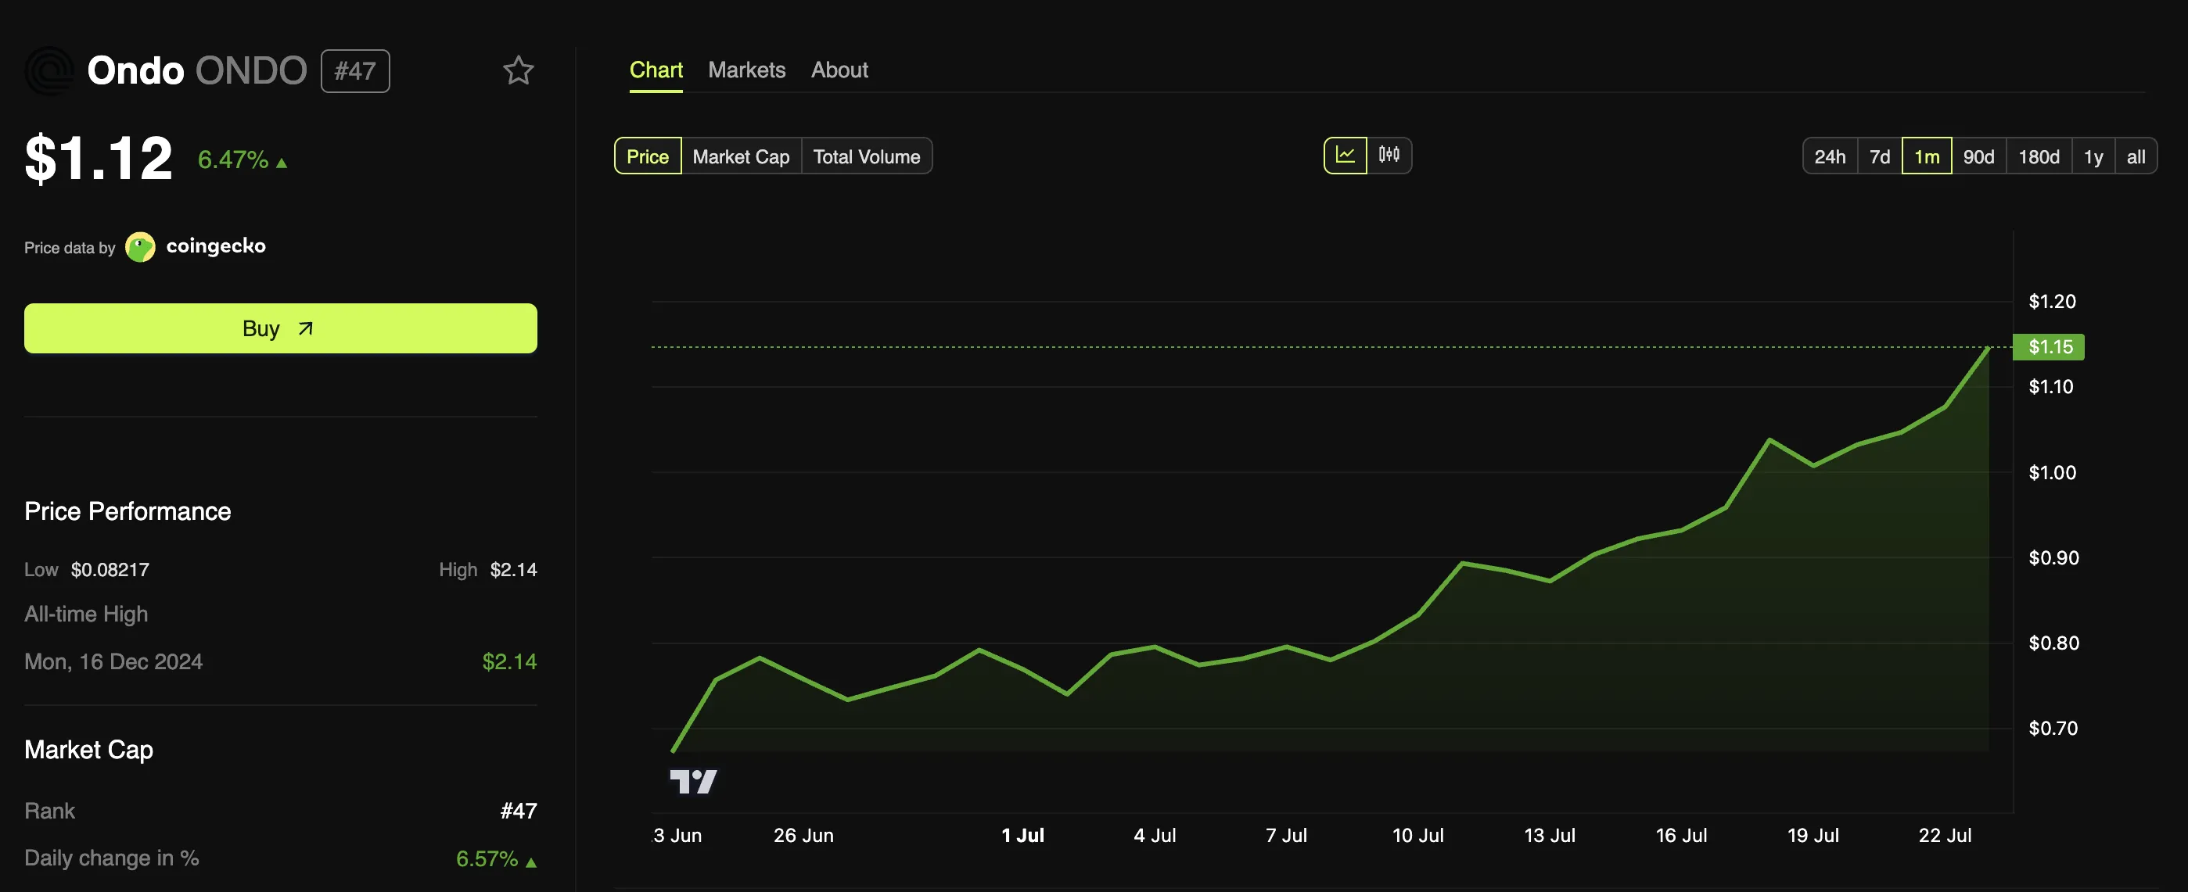Viewport: 2188px width, 892px height.
Task: Open the About tab
Action: pos(839,70)
